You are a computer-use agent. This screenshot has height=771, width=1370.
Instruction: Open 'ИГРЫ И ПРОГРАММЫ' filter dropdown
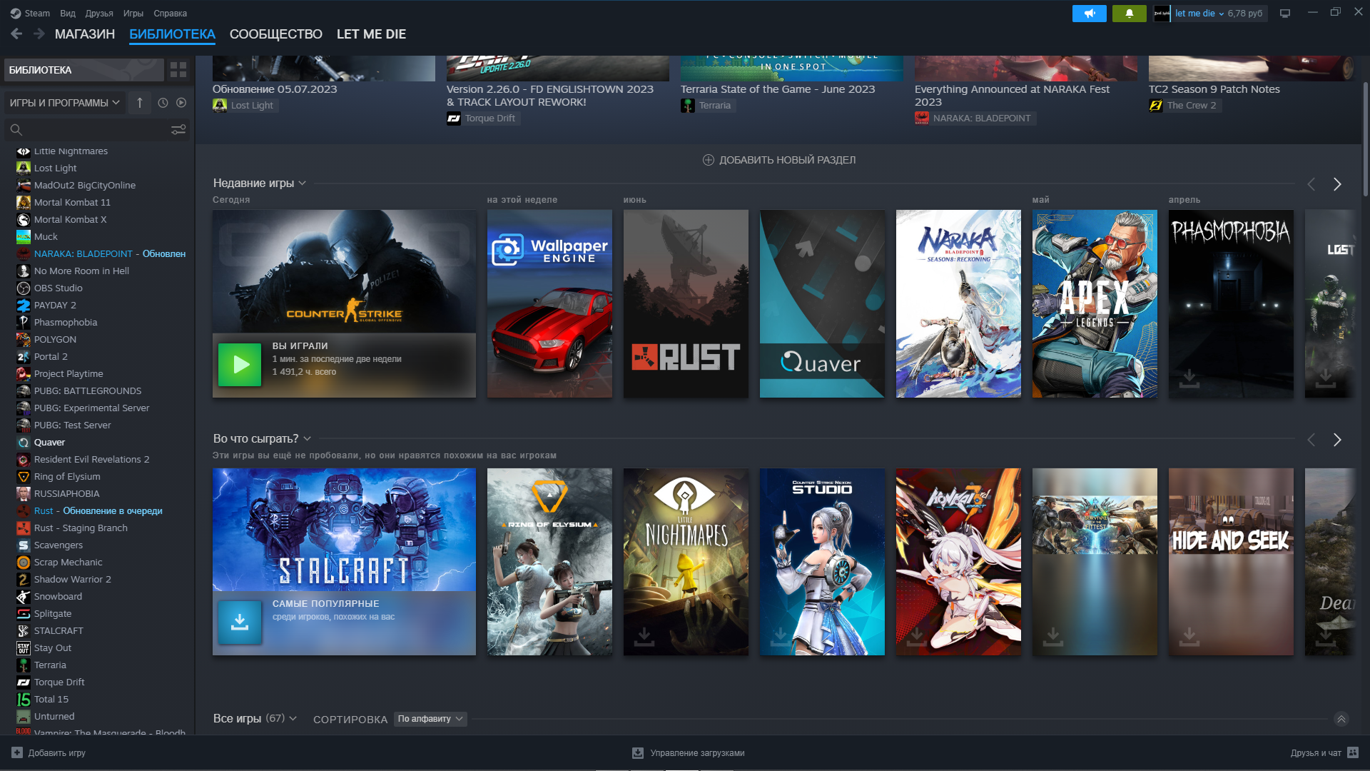pos(64,103)
